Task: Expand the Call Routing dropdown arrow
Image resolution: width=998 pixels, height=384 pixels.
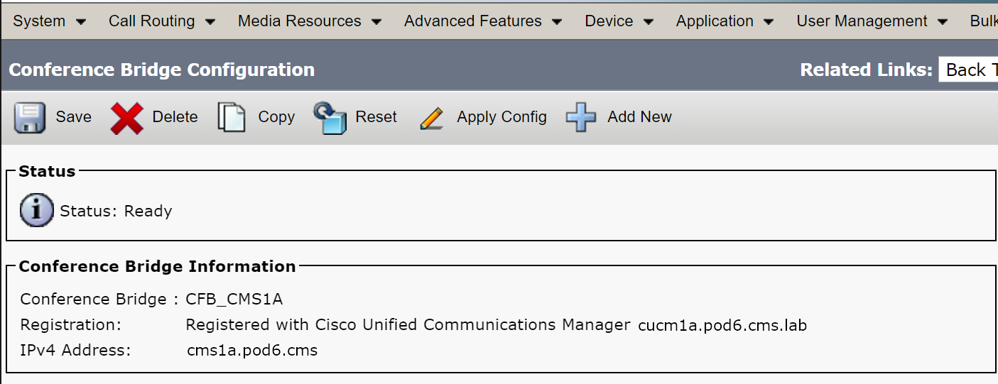Action: point(210,23)
